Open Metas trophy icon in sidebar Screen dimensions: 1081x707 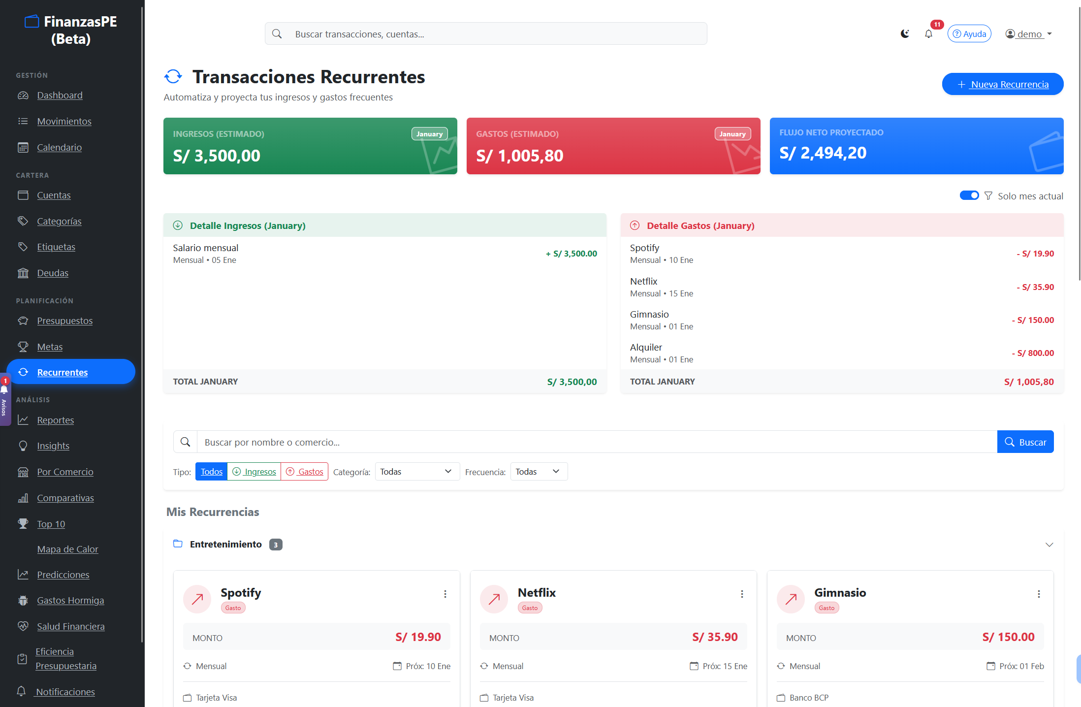pyautogui.click(x=23, y=347)
